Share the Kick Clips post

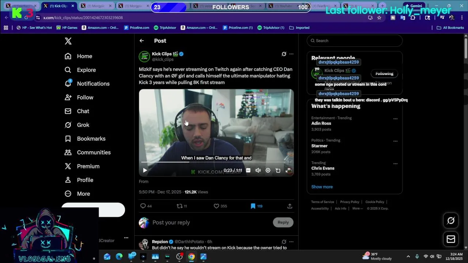click(x=290, y=206)
